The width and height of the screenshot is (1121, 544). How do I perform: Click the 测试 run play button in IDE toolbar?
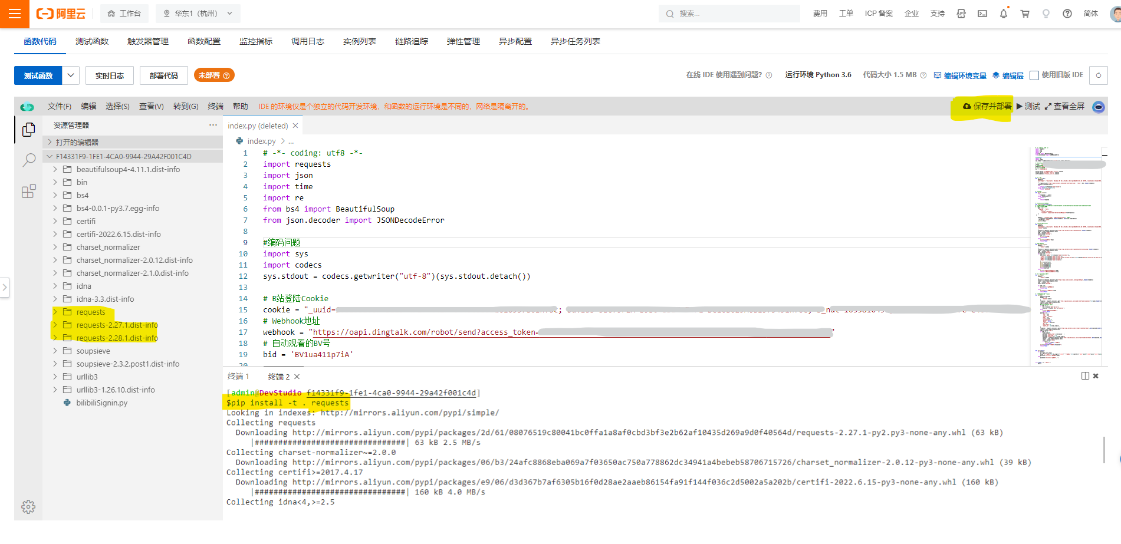(x=1028, y=106)
